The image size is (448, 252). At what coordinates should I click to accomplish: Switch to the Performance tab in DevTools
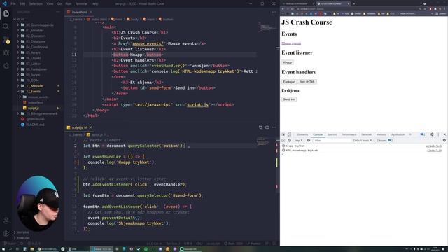click(349, 134)
